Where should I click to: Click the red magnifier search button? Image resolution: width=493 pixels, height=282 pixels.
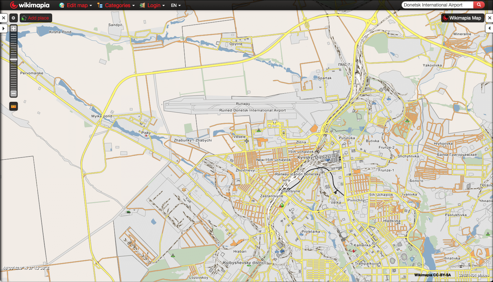pyautogui.click(x=479, y=5)
